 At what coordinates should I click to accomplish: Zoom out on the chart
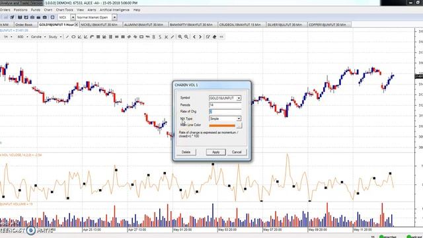(x=186, y=37)
